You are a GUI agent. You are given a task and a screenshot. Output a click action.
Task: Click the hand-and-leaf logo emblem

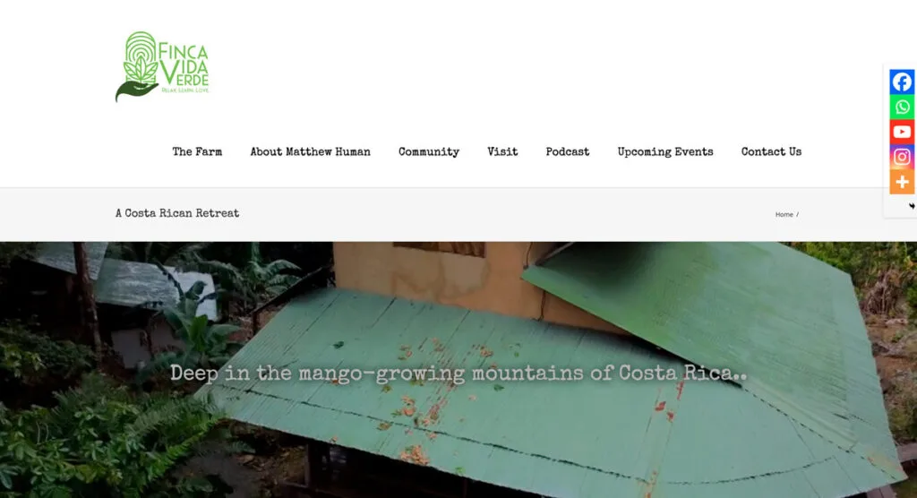pos(138,66)
